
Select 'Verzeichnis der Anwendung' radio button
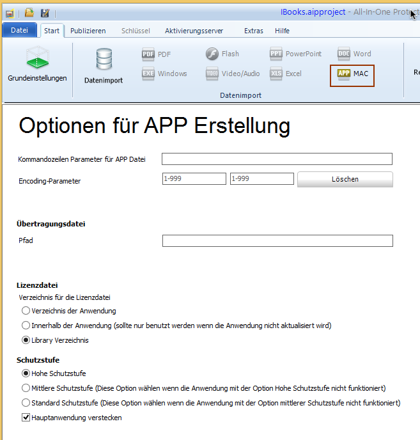point(26,311)
